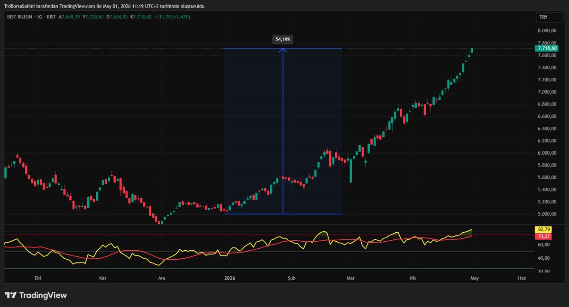Click the high value Y7.728,63
Screen dimensions: 569x307
click(93, 17)
